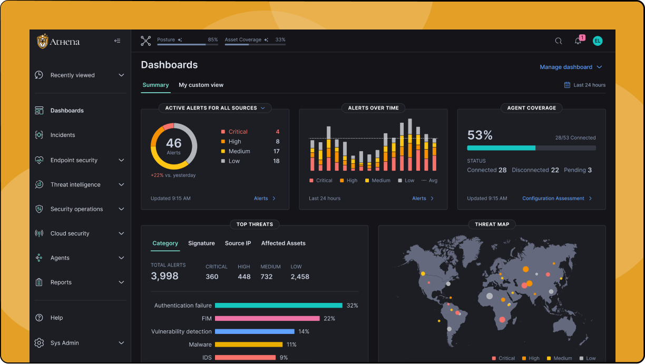Expand the Threat intelligence chevron

point(121,185)
